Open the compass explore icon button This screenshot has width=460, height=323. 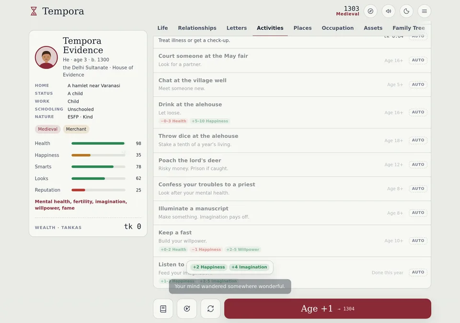tap(370, 11)
